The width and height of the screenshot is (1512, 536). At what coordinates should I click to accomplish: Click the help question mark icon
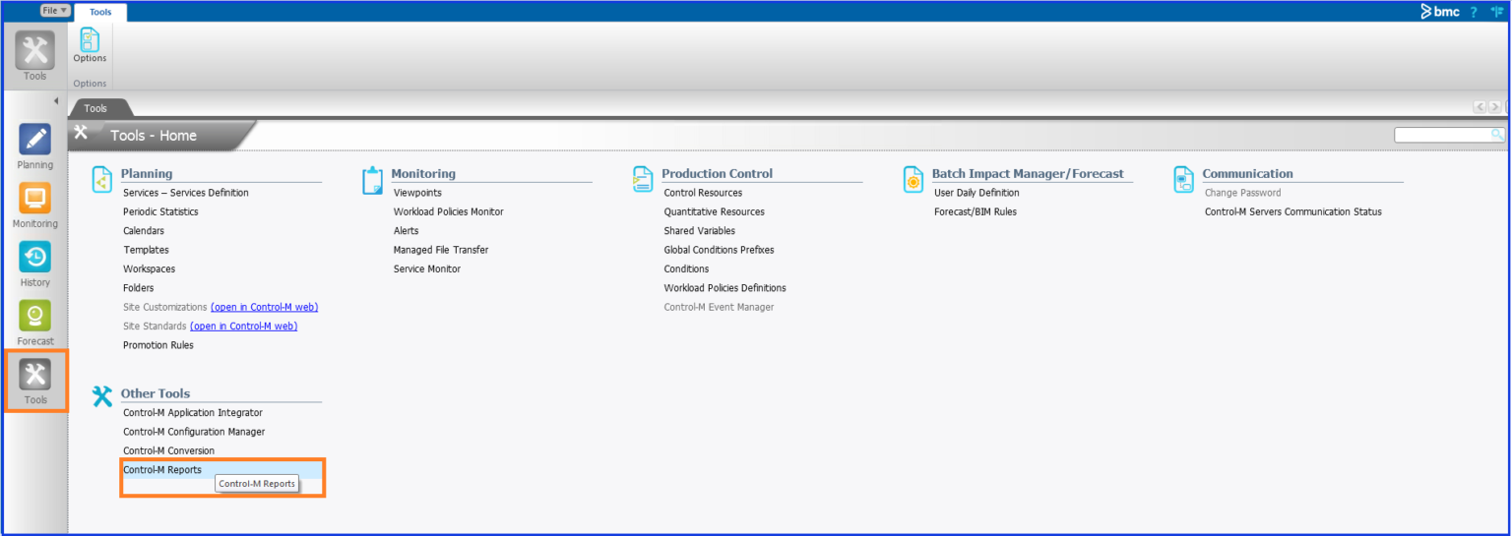(x=1474, y=12)
